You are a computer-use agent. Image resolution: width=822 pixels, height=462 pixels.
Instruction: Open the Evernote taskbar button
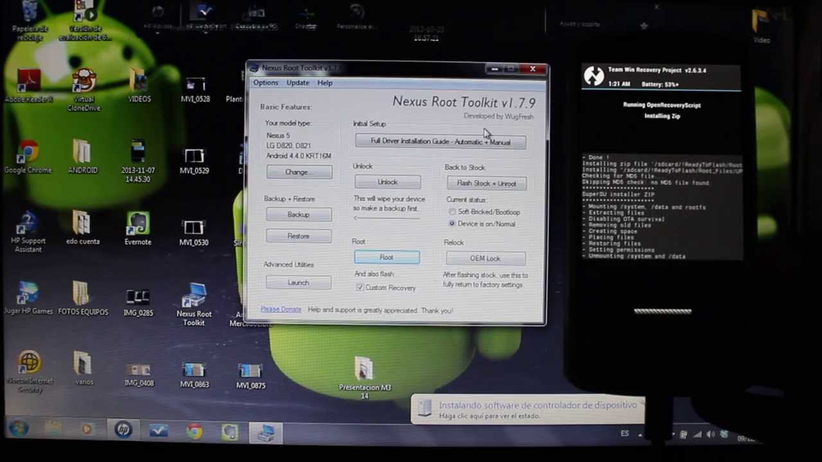[229, 432]
